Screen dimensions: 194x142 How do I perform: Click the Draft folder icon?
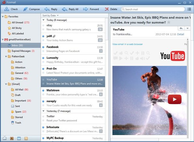click(12, 95)
